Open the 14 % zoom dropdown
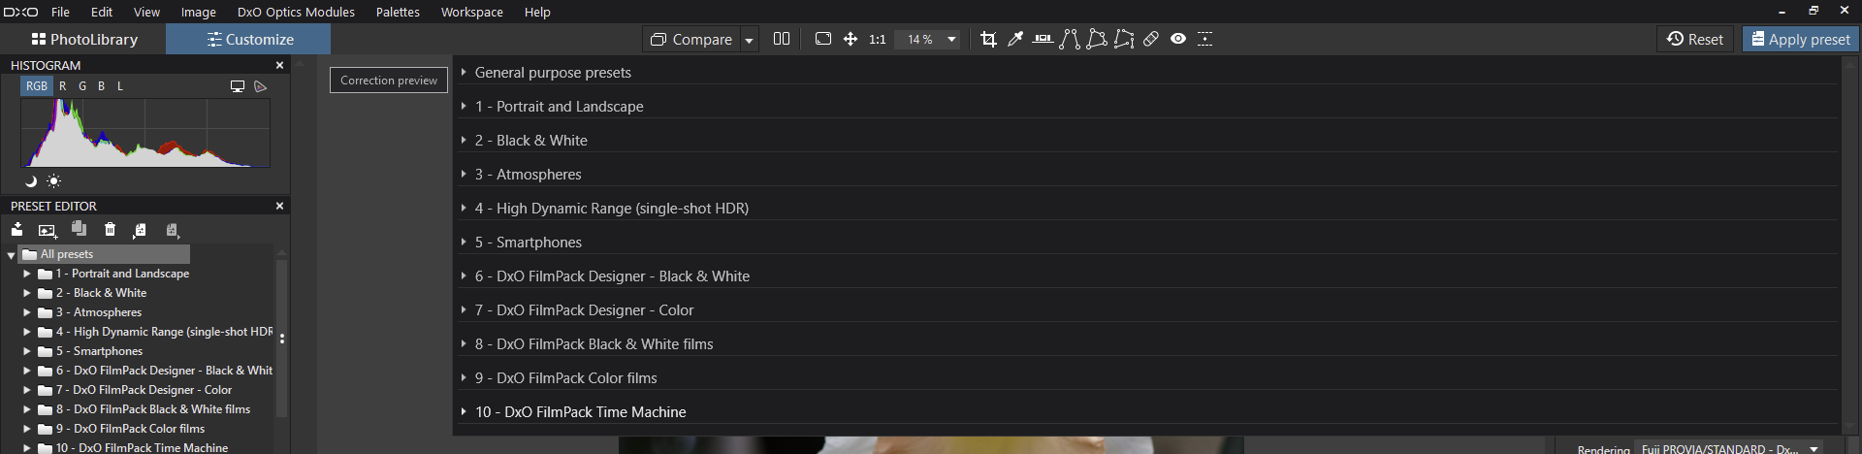Screen dimensions: 1862x454 951,40
